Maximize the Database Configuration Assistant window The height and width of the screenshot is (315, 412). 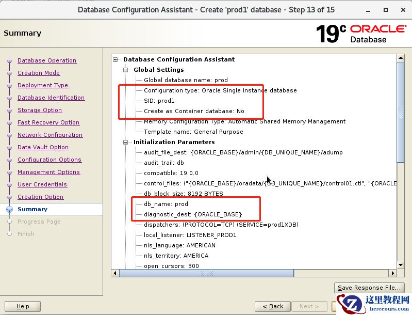coord(386,10)
